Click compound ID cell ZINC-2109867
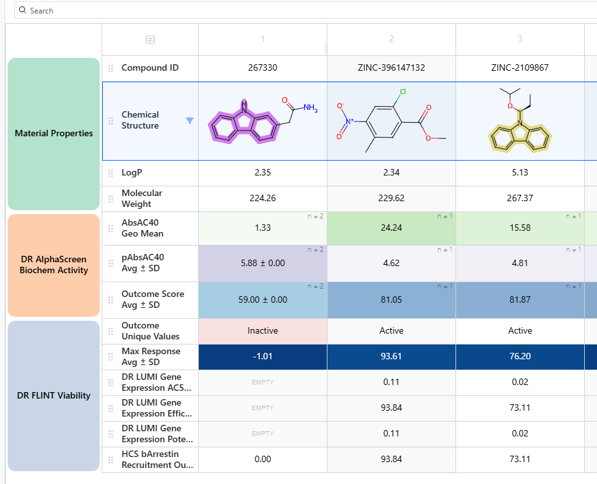This screenshot has width=597, height=484. click(x=520, y=67)
